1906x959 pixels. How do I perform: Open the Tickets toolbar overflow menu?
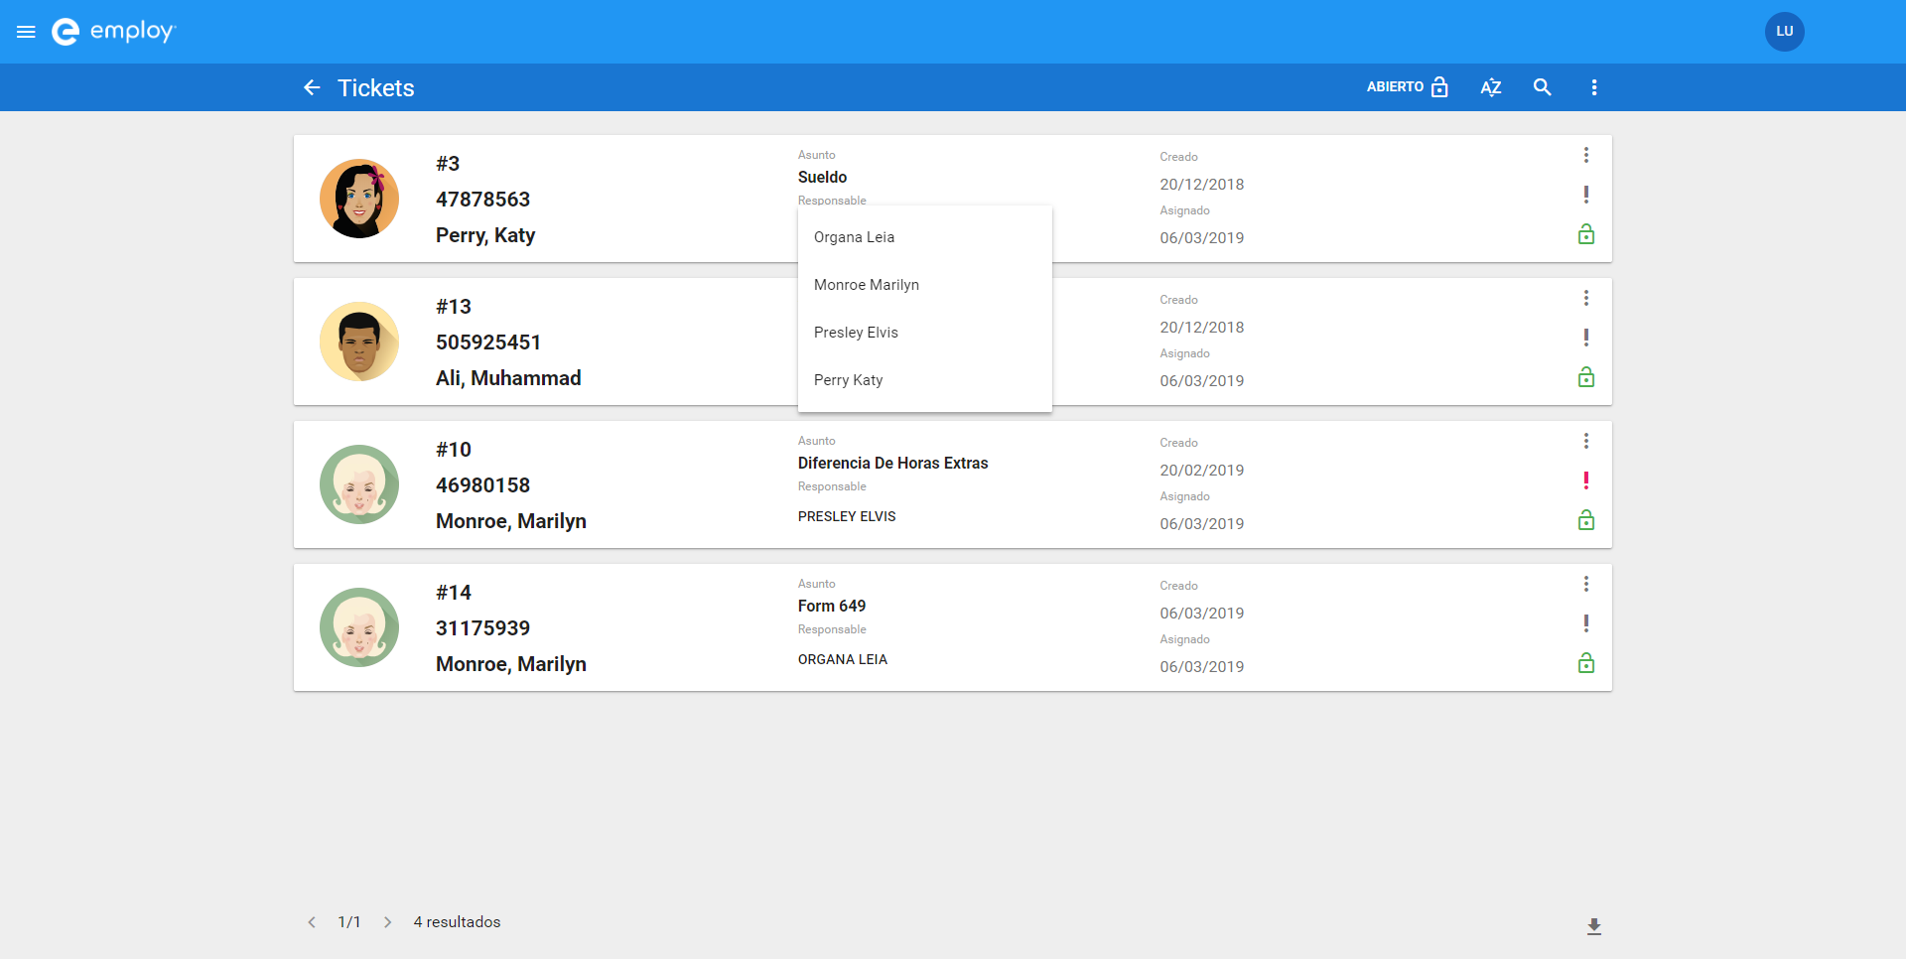(1594, 87)
